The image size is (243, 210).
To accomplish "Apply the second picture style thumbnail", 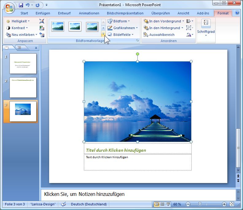I will click(x=75, y=26).
